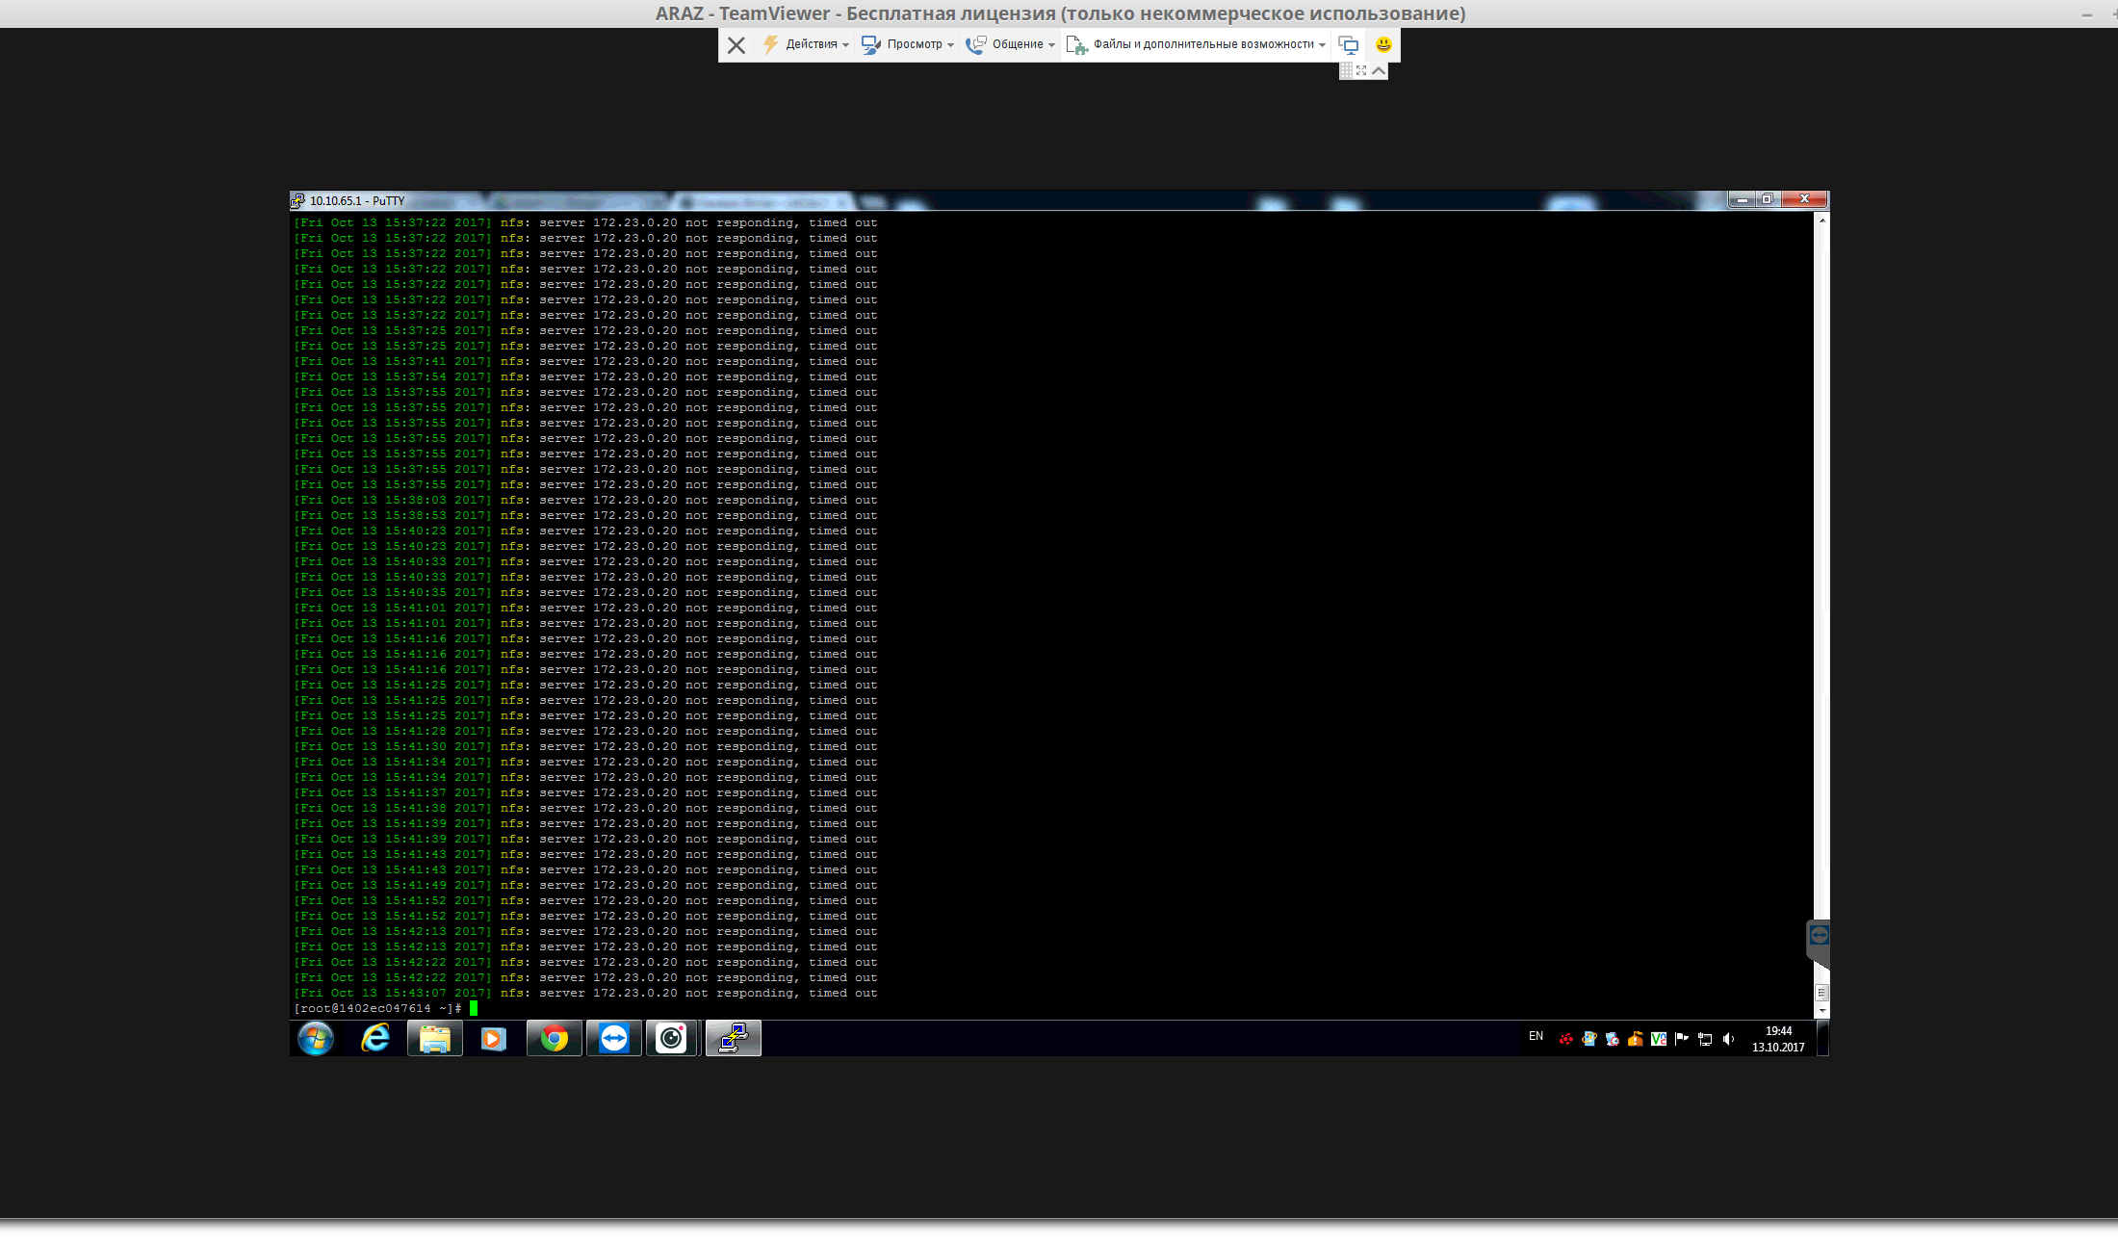Screen dimensions: 2118x1244
Task: Click the clock showing 19:44 13.10.2017
Action: [x=1778, y=1039]
